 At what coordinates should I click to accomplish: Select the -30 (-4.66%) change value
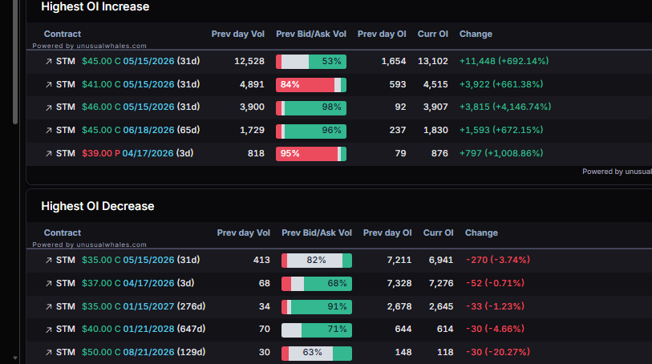495,329
